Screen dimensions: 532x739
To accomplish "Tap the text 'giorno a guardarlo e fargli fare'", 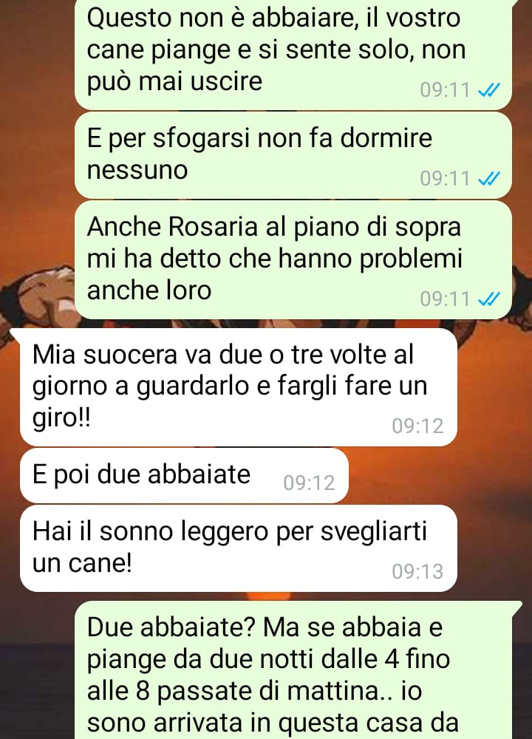I will (213, 386).
